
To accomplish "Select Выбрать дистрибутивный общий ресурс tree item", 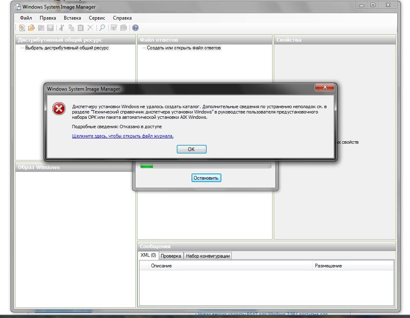I will point(67,48).
